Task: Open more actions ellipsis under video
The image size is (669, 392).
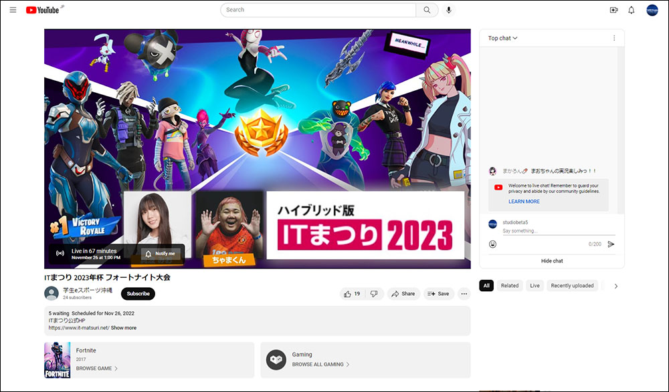Action: click(x=464, y=294)
